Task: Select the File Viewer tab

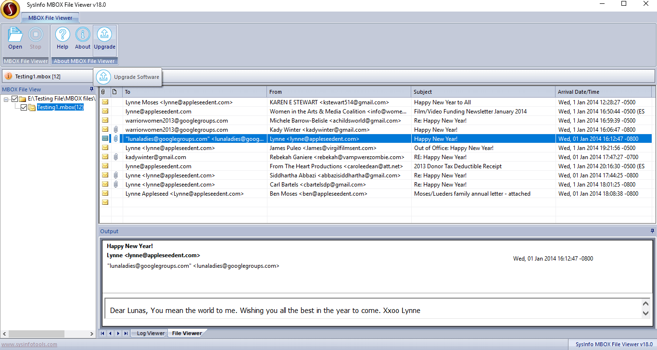Action: coord(187,333)
